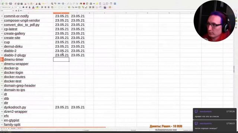Toggle Underline formatting
Screen dimensions: 238x133
(30, 7)
